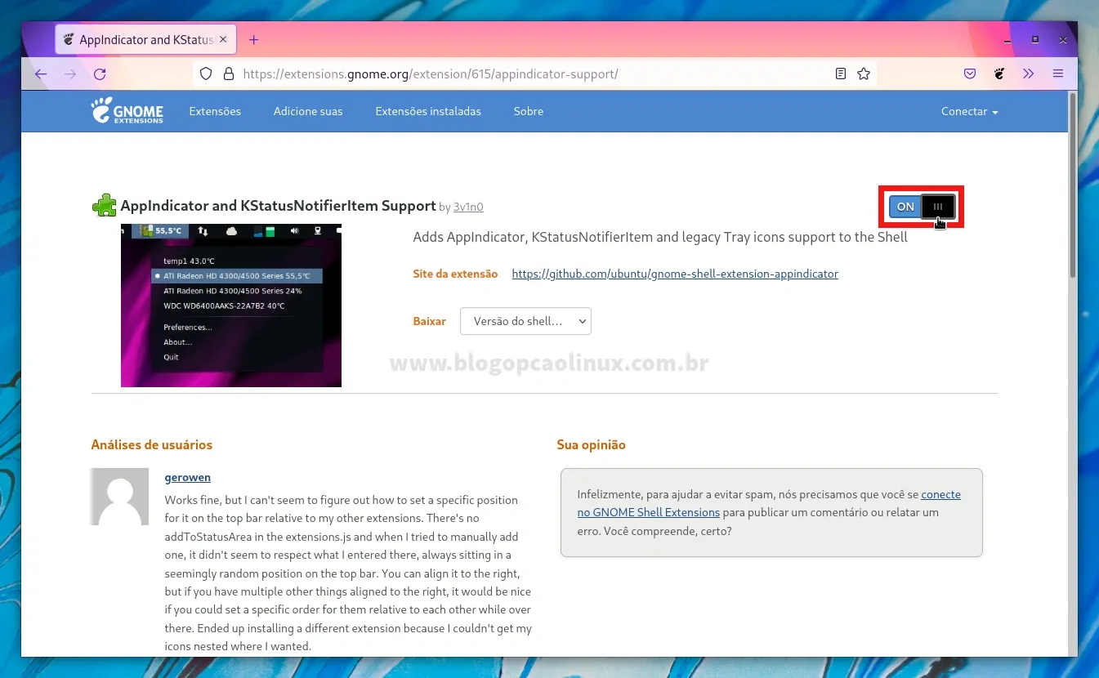Maximize the Firefox window

[x=1035, y=39]
